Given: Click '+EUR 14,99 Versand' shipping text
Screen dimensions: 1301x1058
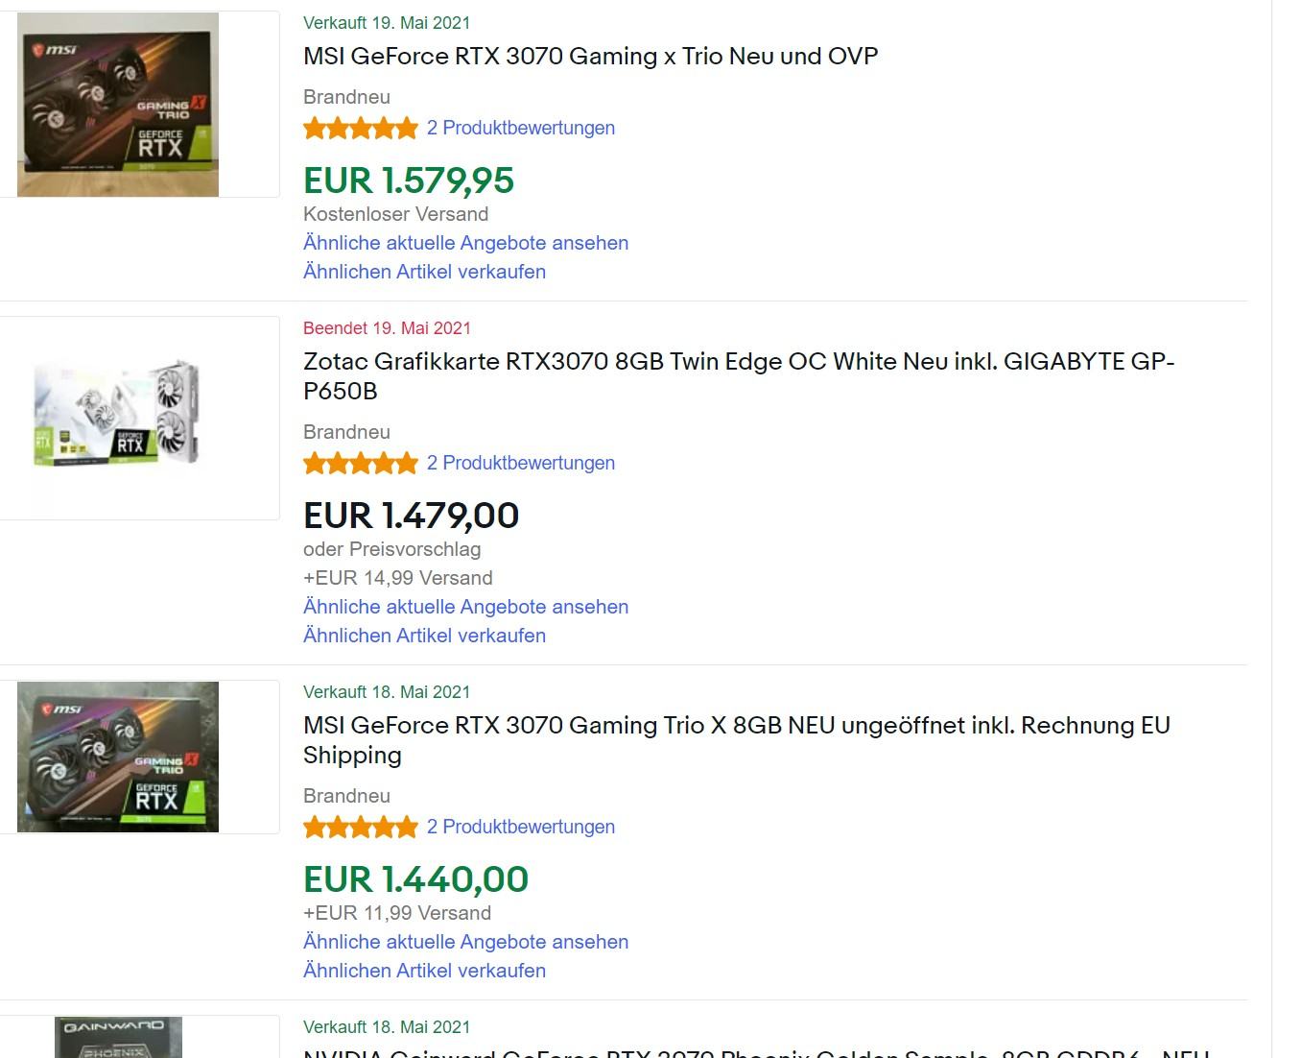Looking at the screenshot, I should coord(398,578).
